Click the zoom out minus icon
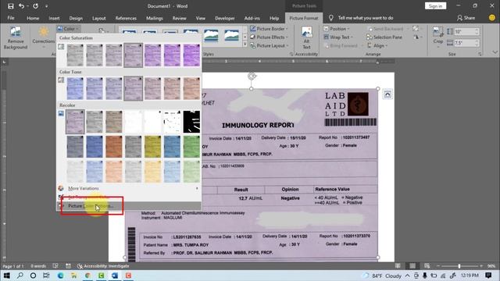Image resolution: width=500 pixels, height=281 pixels. [437, 265]
